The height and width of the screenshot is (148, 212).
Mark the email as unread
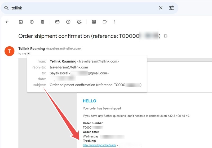coord(58,22)
